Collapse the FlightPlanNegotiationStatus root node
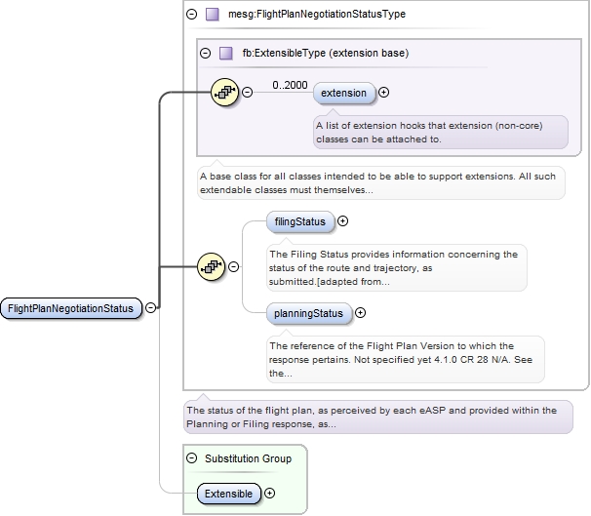Viewport: 591px width, 516px height. click(x=151, y=307)
